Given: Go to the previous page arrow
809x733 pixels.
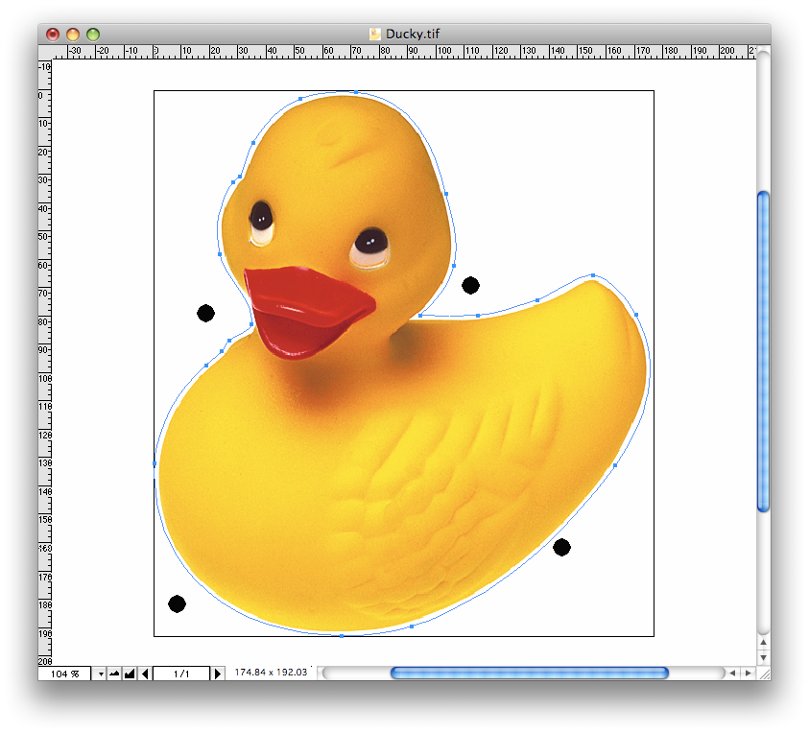Looking at the screenshot, I should tap(145, 674).
